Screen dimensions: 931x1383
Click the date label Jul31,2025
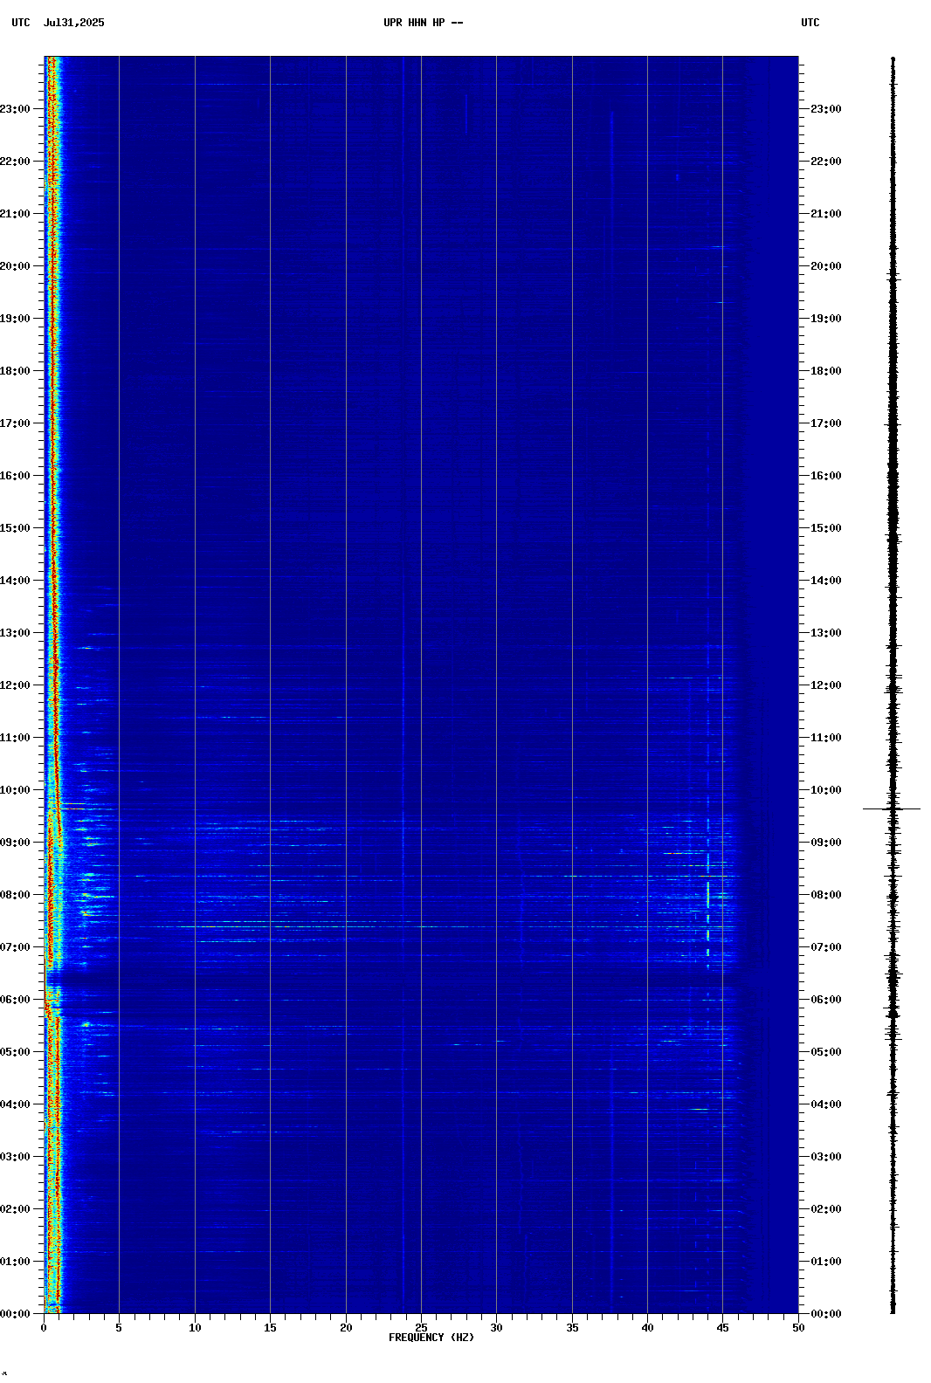(x=73, y=23)
